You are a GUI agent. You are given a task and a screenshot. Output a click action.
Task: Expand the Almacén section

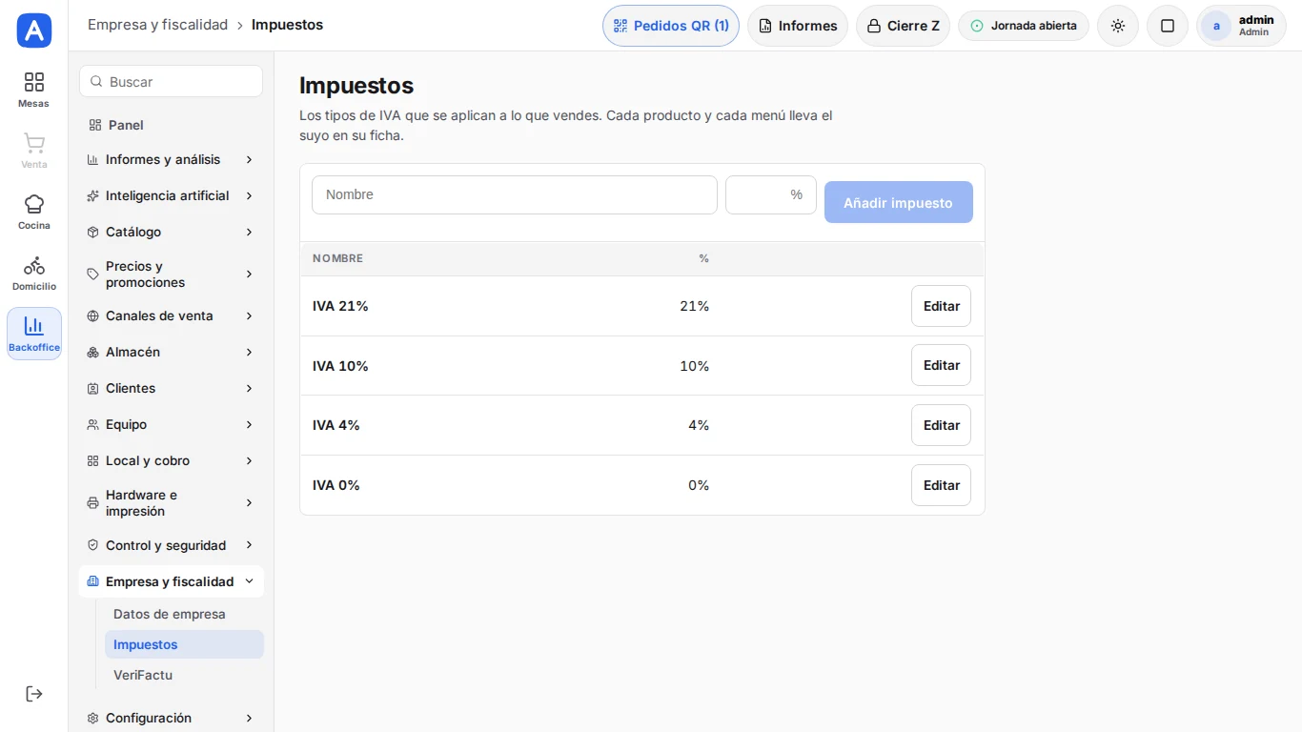coord(171,352)
